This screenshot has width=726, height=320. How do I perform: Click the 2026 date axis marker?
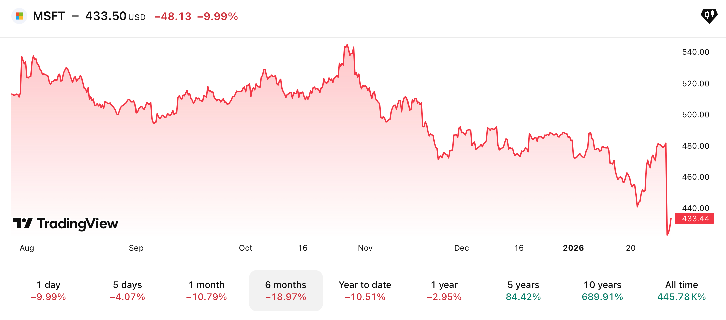click(573, 248)
